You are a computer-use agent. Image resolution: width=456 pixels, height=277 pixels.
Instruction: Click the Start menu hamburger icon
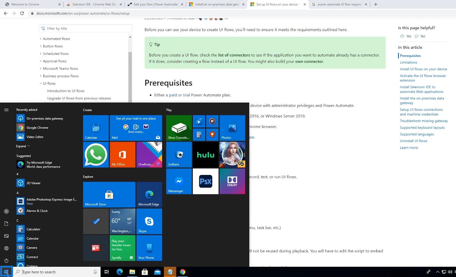[6, 110]
